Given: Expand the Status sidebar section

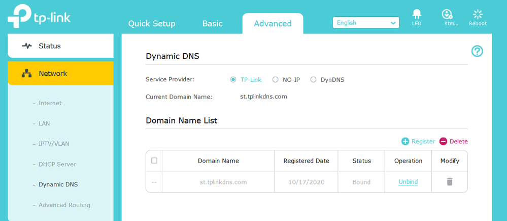Looking at the screenshot, I should point(60,46).
